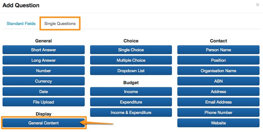Screen dimensions: 263x132
Task: Add an Income budget question
Action: [x=131, y=91]
